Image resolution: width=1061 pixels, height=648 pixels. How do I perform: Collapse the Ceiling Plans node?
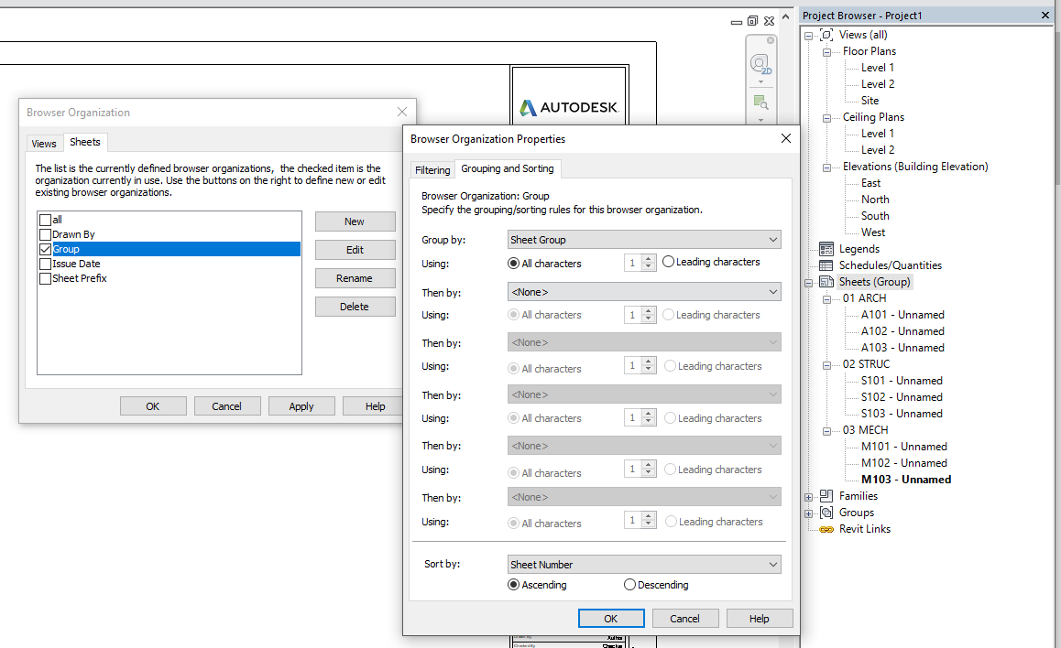coord(826,118)
